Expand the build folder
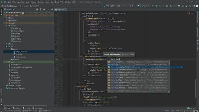 click(x=7, y=23)
